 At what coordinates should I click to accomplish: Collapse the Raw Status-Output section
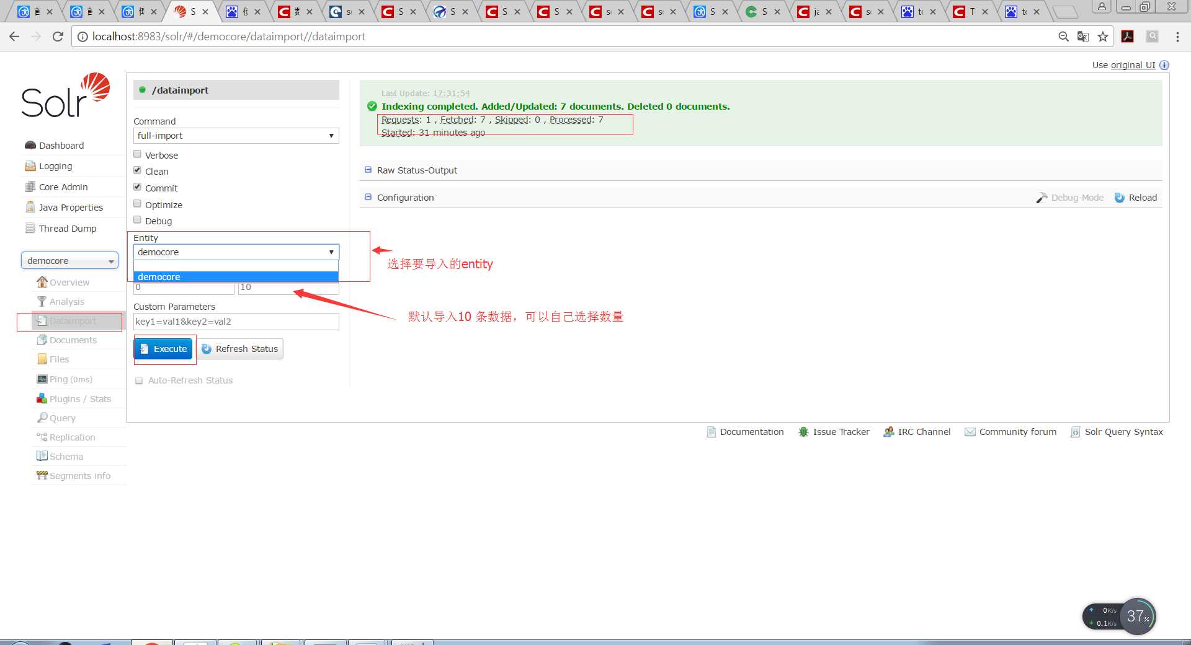pos(368,170)
